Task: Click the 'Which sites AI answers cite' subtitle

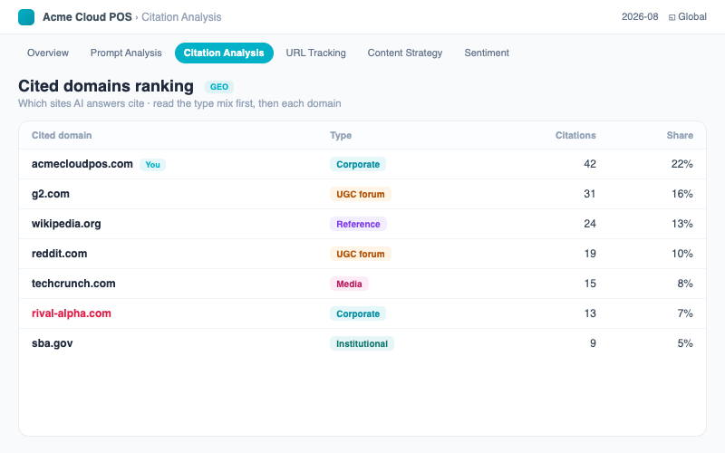Action: click(x=179, y=103)
